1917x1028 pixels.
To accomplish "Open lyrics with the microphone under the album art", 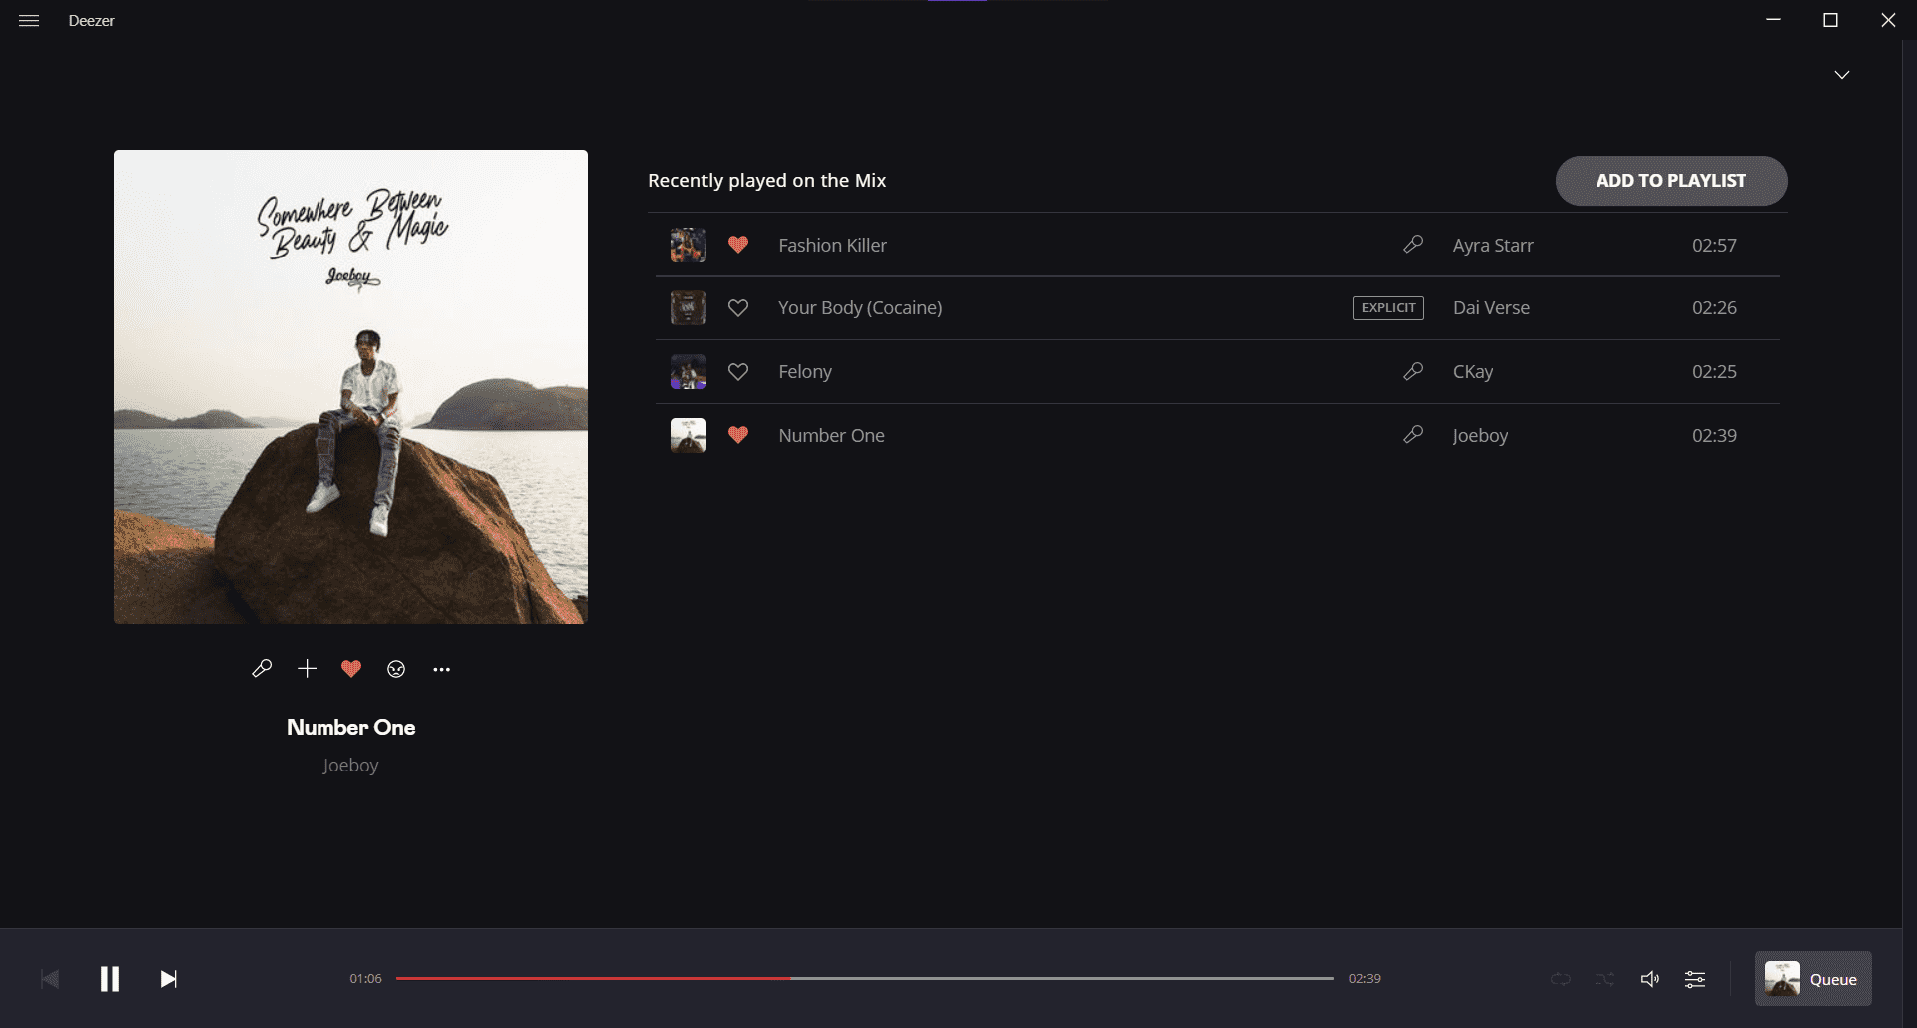I will pyautogui.click(x=262, y=669).
